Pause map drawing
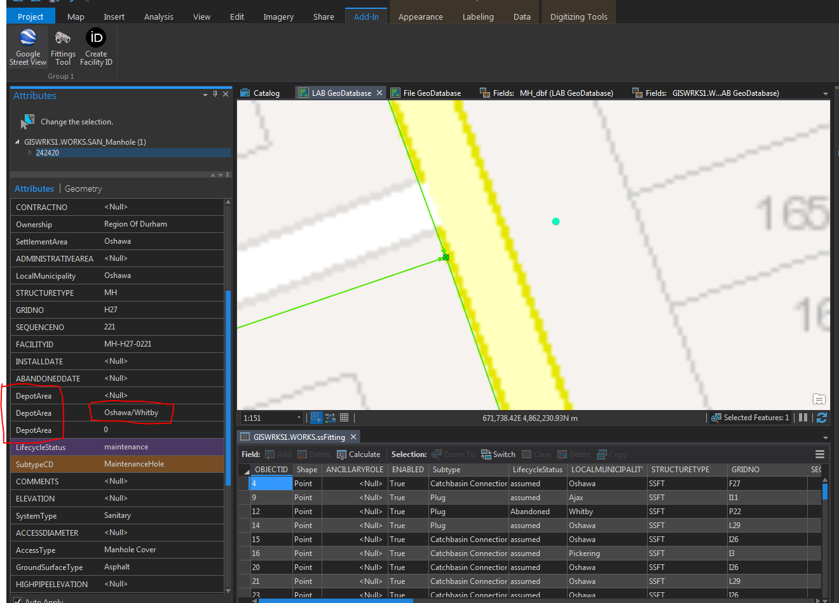This screenshot has width=839, height=603. point(803,418)
